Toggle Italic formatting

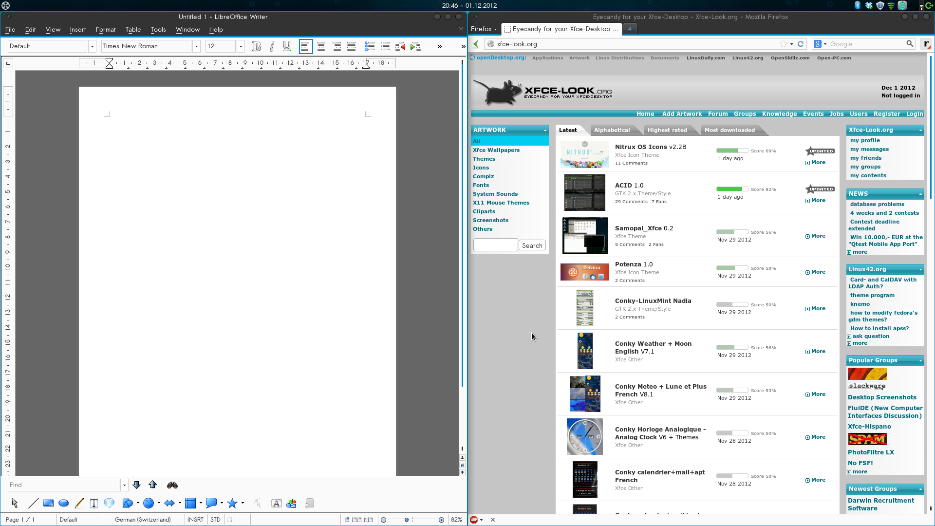272,46
